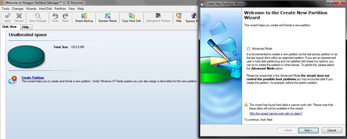Close the Create New Partition Wizard
The height and width of the screenshot is (139, 347).
(x=339, y=3)
